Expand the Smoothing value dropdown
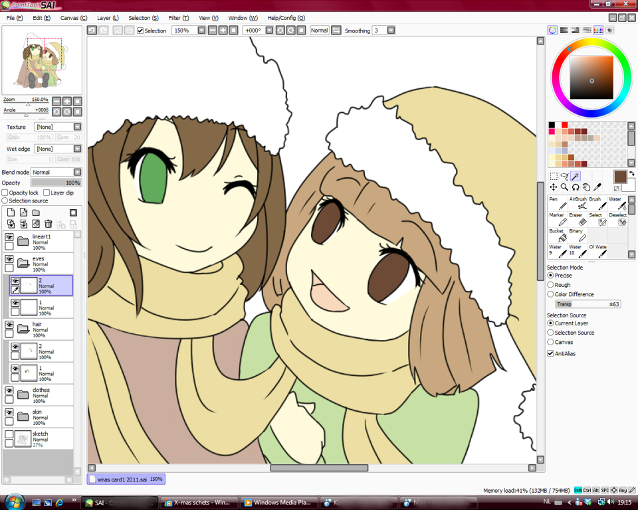This screenshot has height=510, width=638. tap(391, 31)
